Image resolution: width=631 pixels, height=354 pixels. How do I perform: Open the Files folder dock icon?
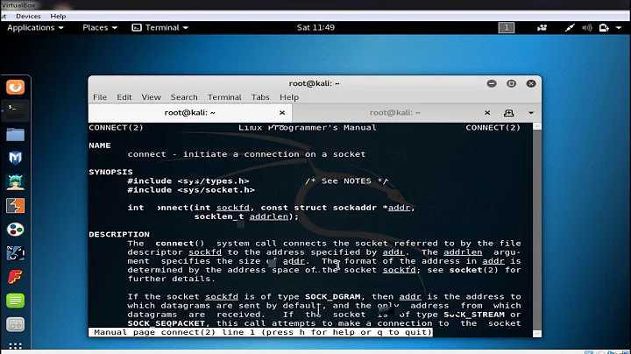tap(15, 134)
